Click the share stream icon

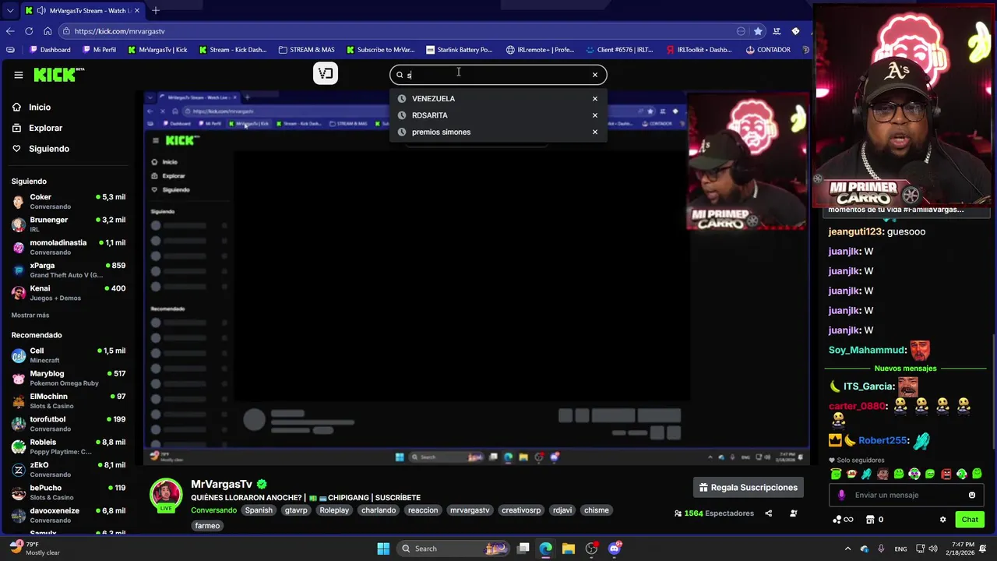769,513
